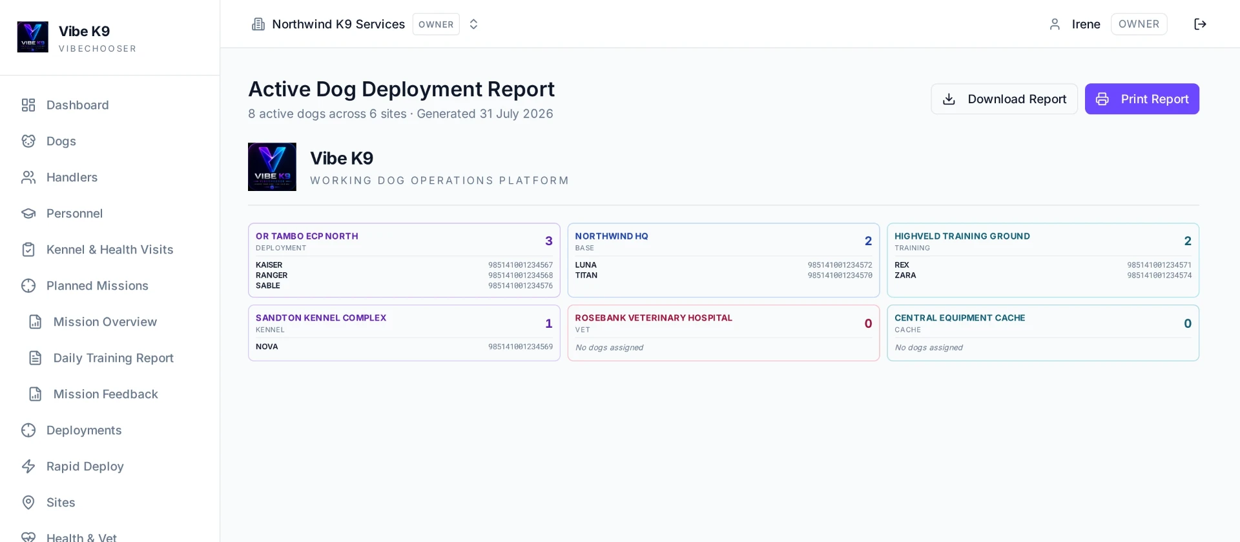Open Health & Vet section
The height and width of the screenshot is (542, 1240).
(81, 537)
